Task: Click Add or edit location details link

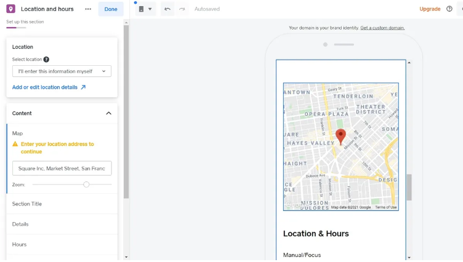Action: click(44, 87)
